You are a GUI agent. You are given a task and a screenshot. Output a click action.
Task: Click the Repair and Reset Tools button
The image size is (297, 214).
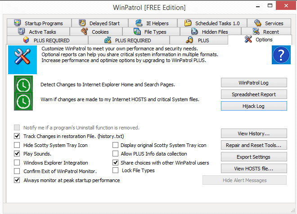(x=254, y=145)
